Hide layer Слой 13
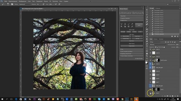Viewport: 181px width, 101px height. click(150, 53)
